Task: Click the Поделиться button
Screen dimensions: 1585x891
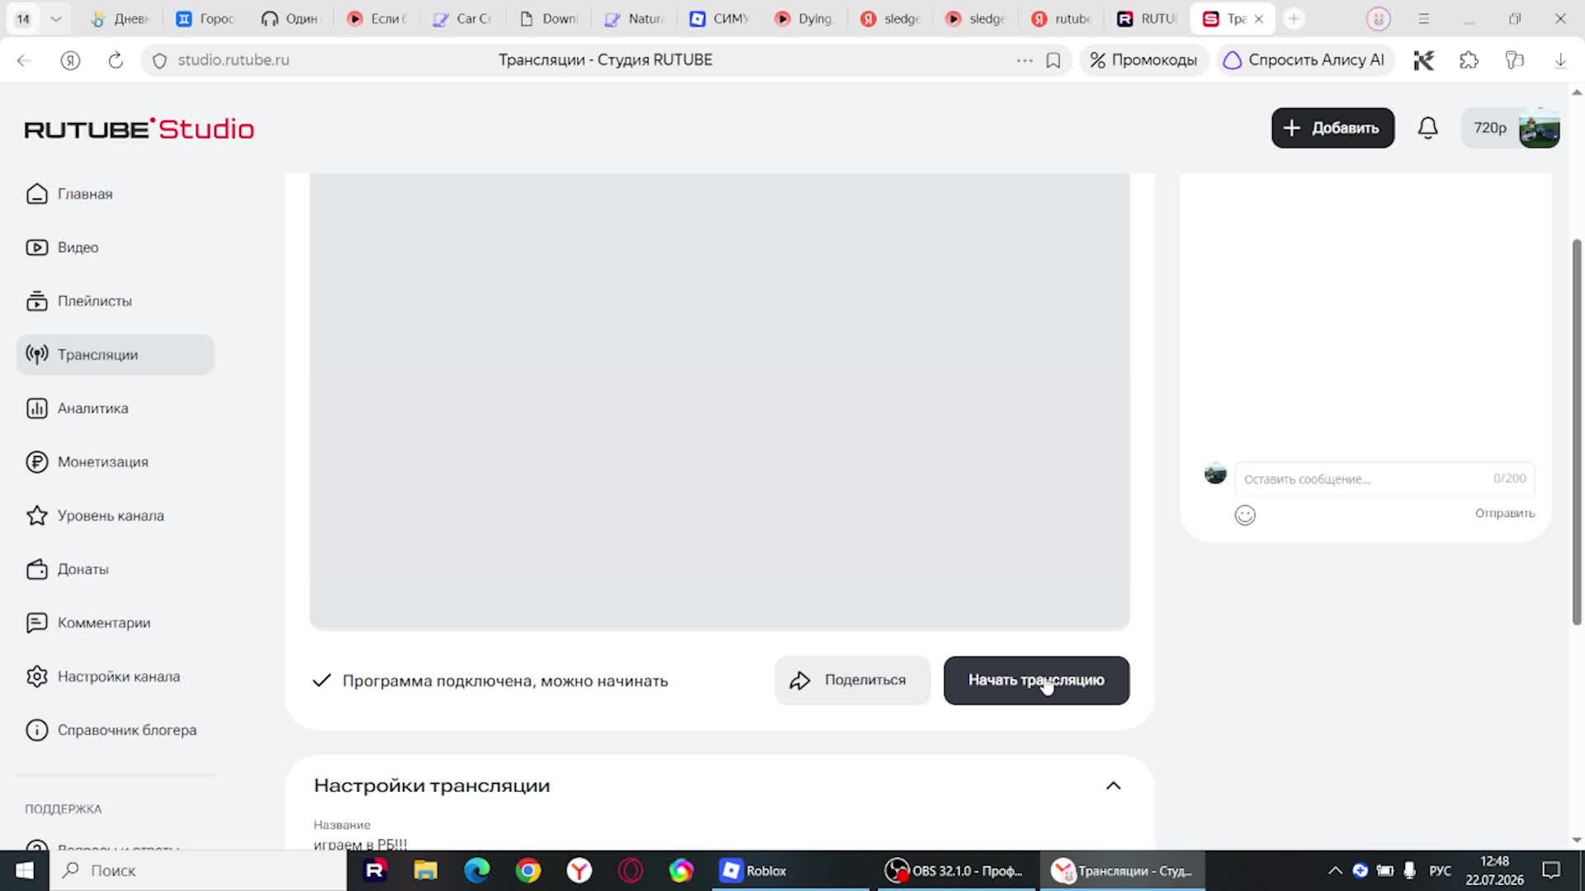Action: click(853, 681)
